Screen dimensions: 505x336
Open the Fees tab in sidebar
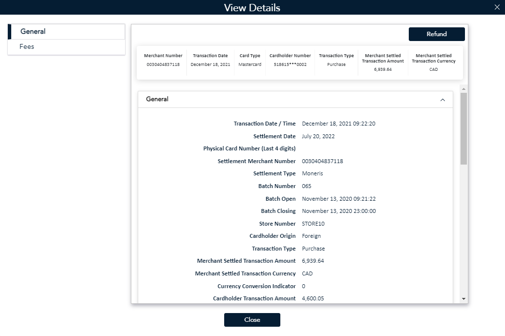[66, 47]
